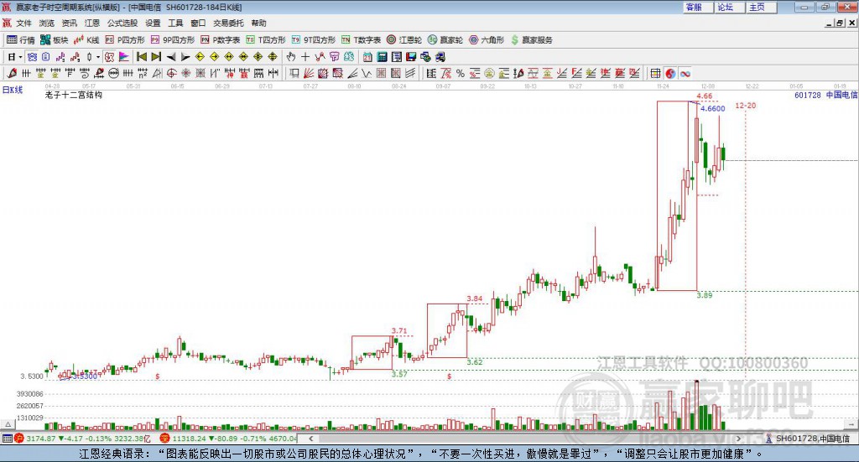Select the red fan lines tool
This screenshot has height=462, width=859.
click(309, 73)
